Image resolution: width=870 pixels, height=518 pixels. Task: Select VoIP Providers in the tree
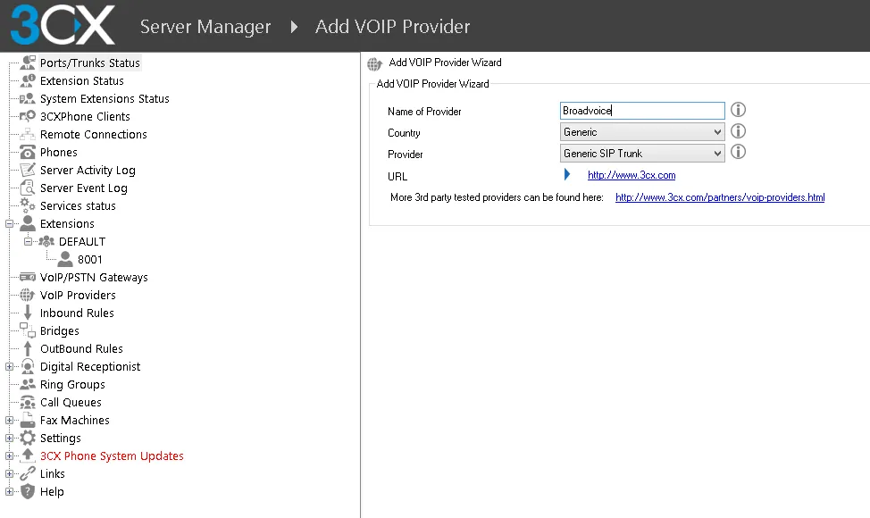78,296
